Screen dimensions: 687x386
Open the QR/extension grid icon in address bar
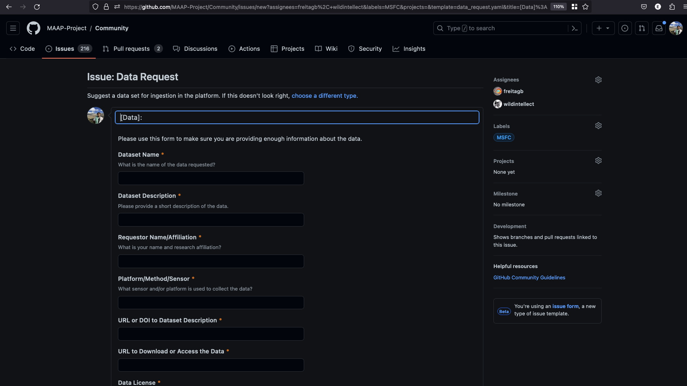tap(575, 7)
